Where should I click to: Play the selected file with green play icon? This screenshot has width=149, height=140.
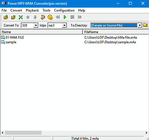pyautogui.click(x=65, y=17)
